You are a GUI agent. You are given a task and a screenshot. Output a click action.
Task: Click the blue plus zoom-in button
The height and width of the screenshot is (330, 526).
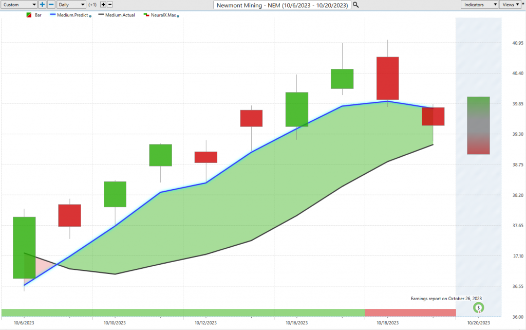tap(42, 5)
